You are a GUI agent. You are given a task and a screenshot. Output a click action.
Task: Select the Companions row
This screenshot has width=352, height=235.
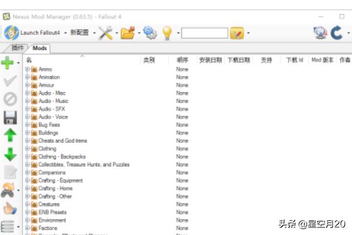(x=52, y=173)
